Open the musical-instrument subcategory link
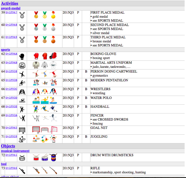Screen dimensions: 186x178 coord(15,151)
